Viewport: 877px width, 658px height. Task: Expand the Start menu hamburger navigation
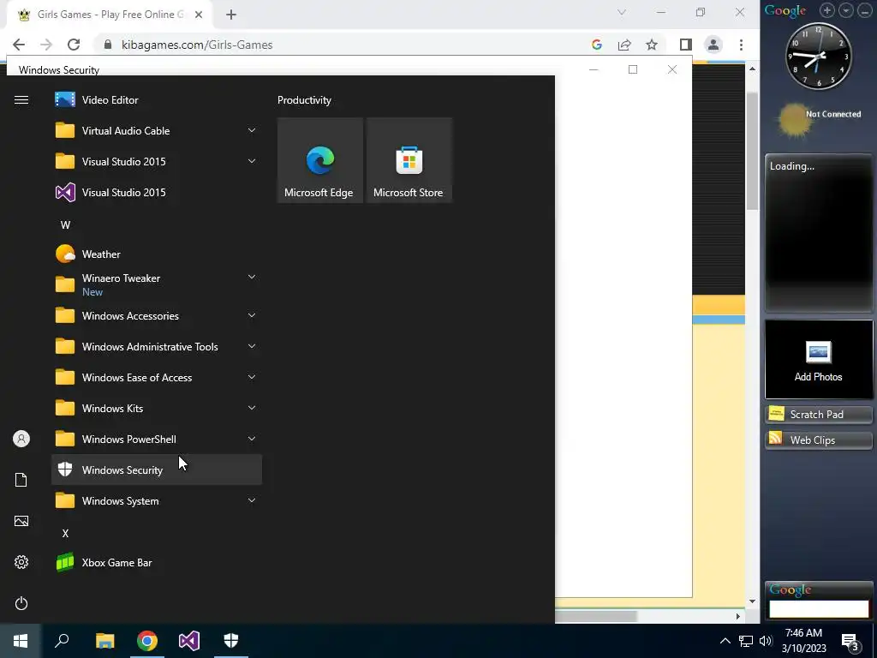point(21,100)
